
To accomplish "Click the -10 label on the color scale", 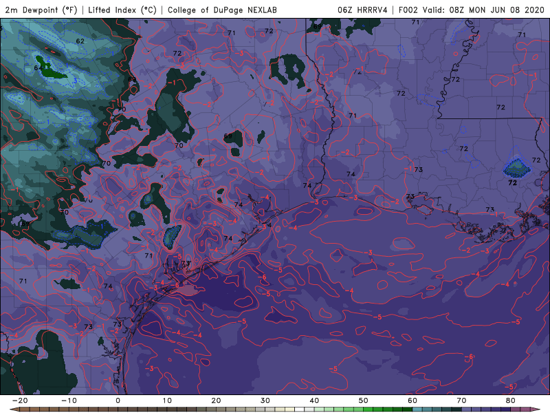I will pyautogui.click(x=69, y=401).
